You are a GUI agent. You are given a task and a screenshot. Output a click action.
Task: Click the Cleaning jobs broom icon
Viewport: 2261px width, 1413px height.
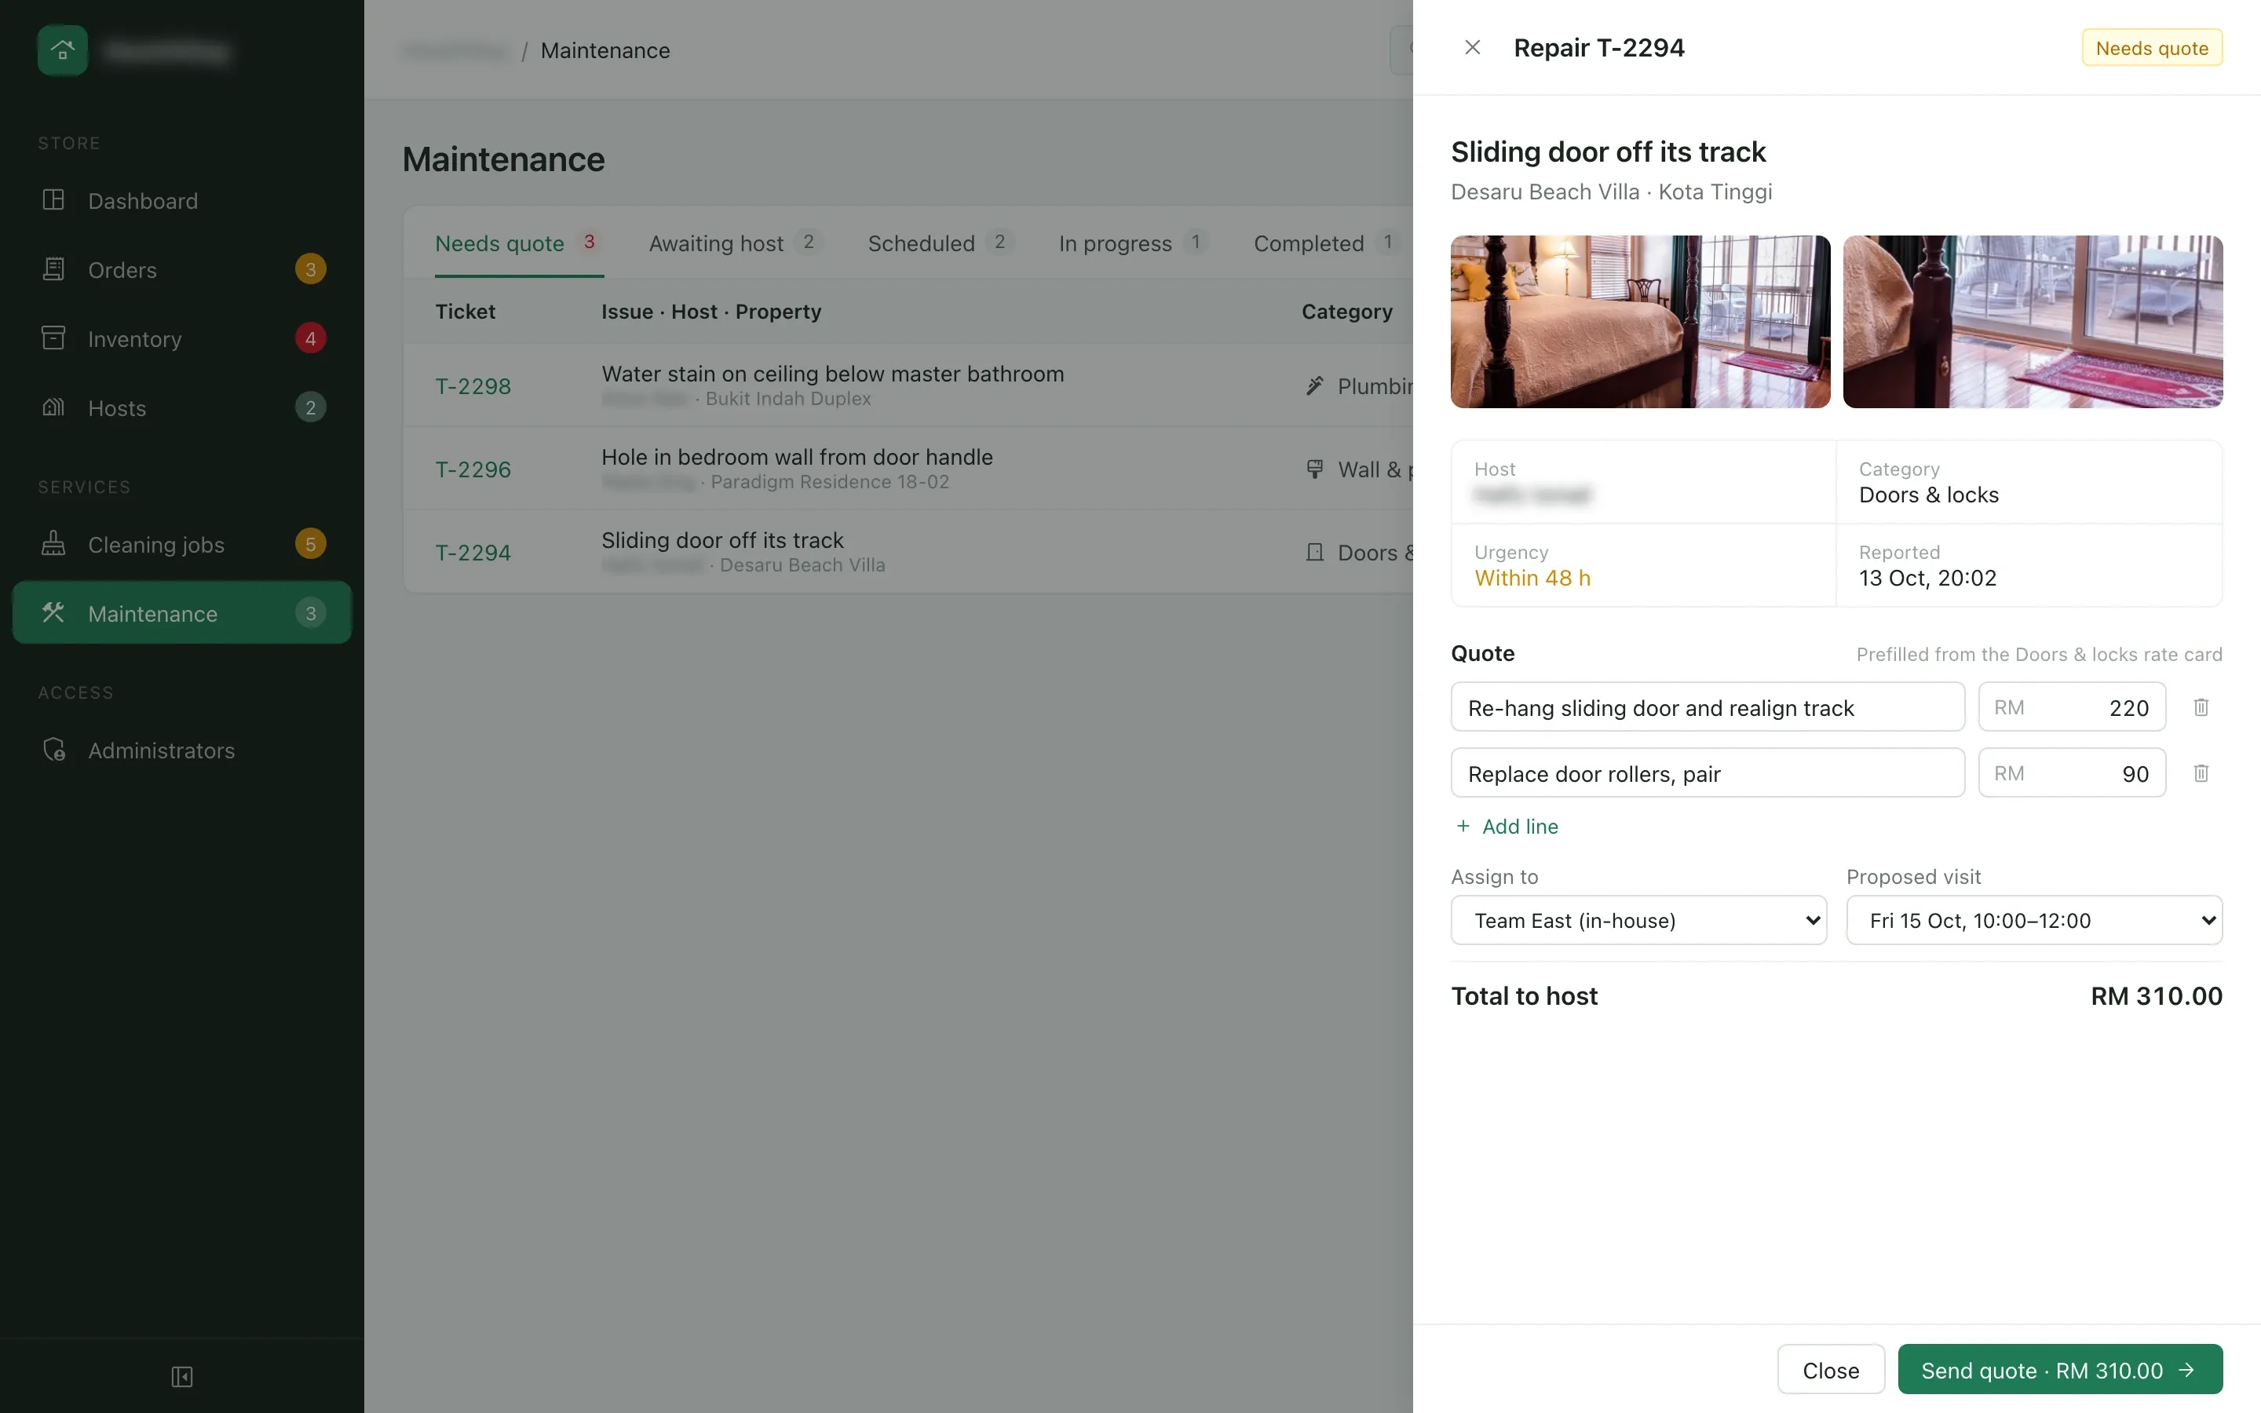pos(53,544)
